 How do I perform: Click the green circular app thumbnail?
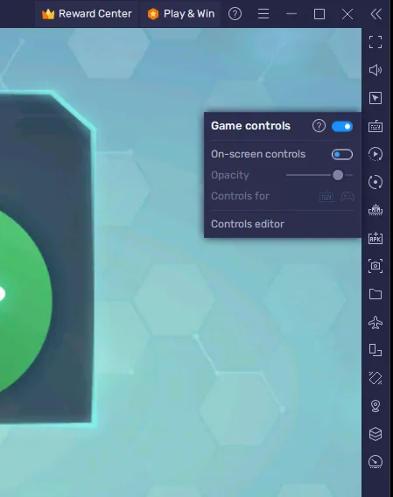26,301
